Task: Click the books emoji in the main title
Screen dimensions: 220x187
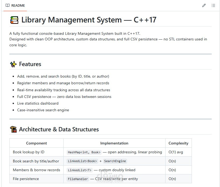Action: [x=13, y=20]
